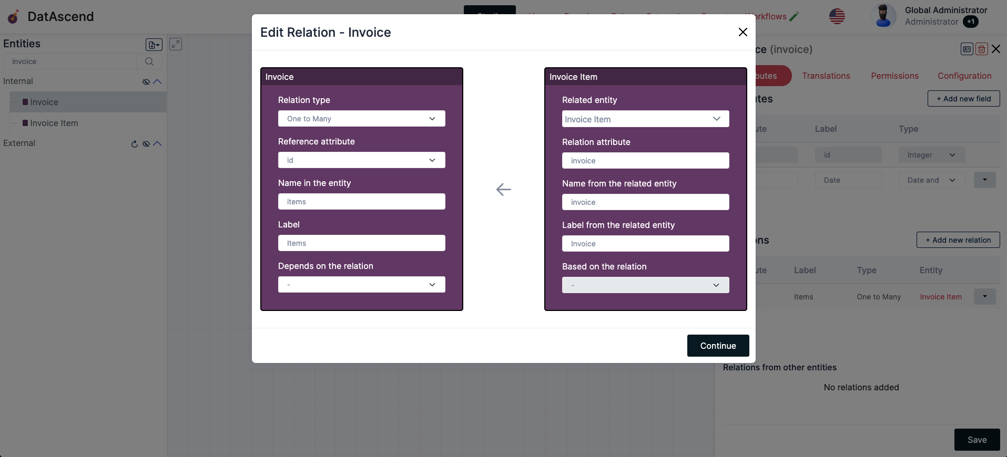Click the entity search magnifier icon
The width and height of the screenshot is (1007, 457).
click(x=149, y=61)
